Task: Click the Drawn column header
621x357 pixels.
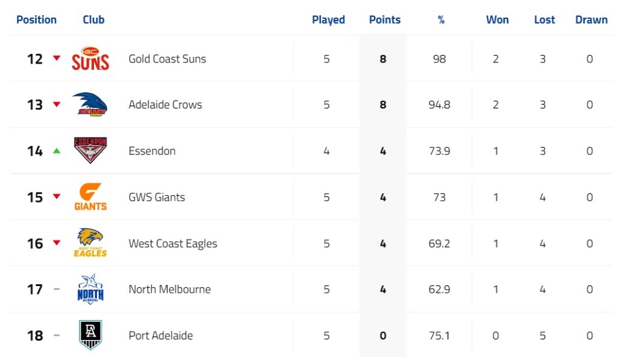Action: (x=591, y=19)
